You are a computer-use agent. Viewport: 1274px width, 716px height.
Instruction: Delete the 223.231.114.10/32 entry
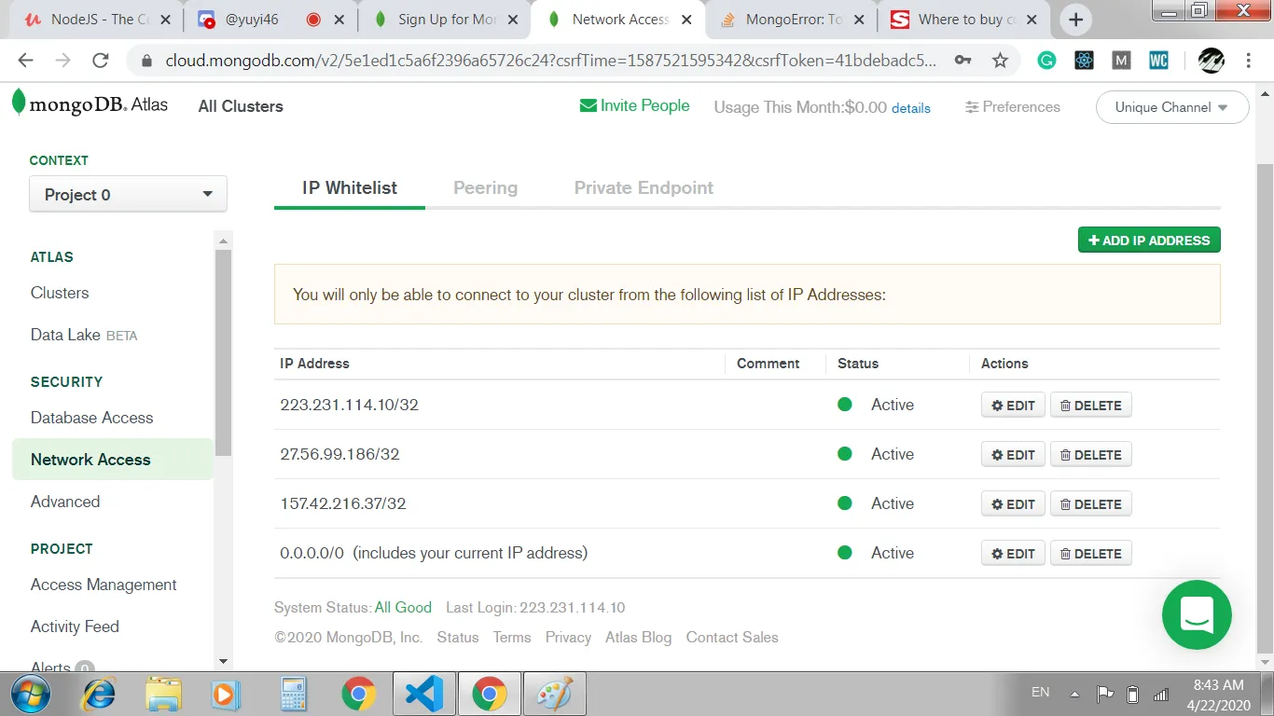[1091, 406]
